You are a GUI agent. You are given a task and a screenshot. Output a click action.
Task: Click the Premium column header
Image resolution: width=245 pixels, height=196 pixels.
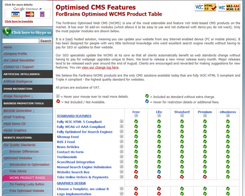[205, 112]
